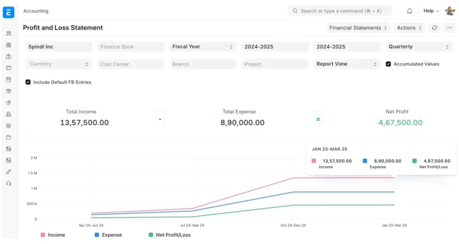The height and width of the screenshot is (244, 459).
Task: Click the user avatar in the top bar
Action: [x=450, y=11]
